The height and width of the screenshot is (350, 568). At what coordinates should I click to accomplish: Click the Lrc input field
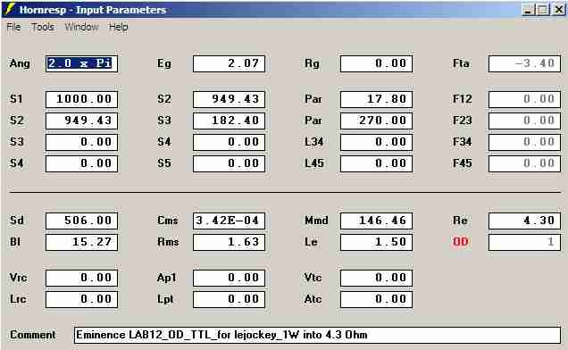point(81,299)
